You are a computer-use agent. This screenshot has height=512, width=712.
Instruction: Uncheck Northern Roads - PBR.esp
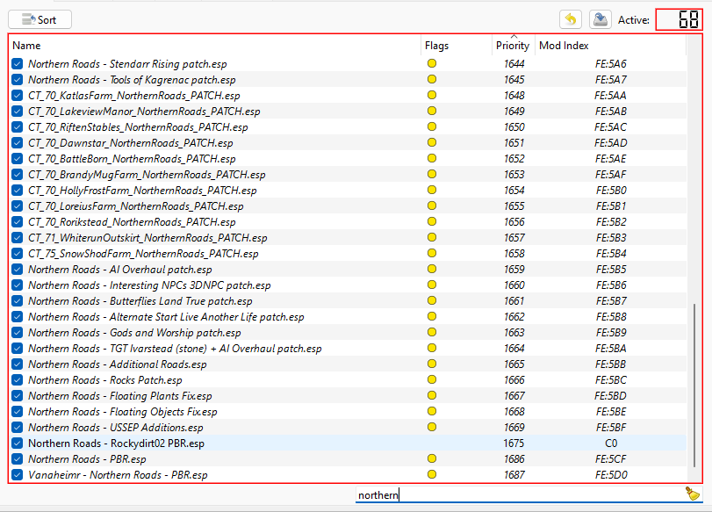18,458
